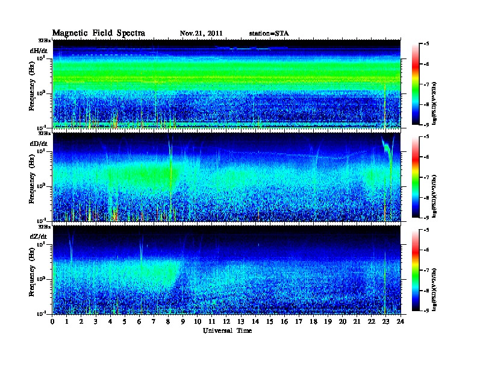Click the dH/dt spectrogram panel
The image size is (477, 369).
pyautogui.click(x=226, y=84)
